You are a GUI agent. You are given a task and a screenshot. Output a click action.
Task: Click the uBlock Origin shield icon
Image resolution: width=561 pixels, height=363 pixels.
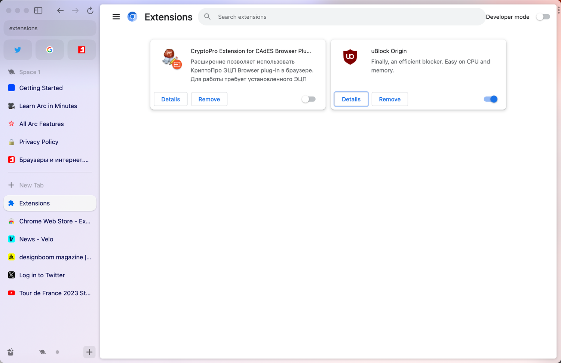[x=350, y=57]
